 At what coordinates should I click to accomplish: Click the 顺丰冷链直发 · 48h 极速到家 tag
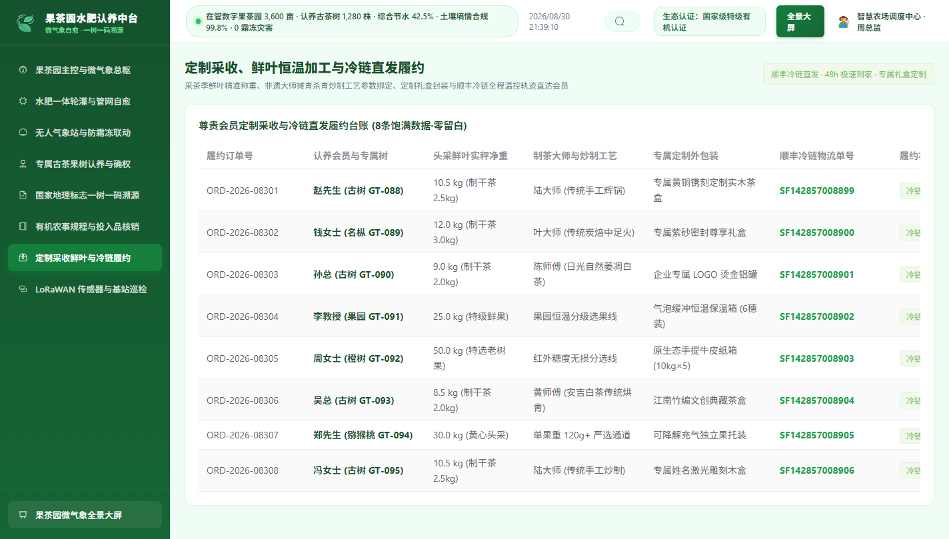(848, 74)
